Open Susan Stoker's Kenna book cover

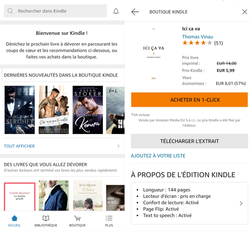click(x=88, y=110)
